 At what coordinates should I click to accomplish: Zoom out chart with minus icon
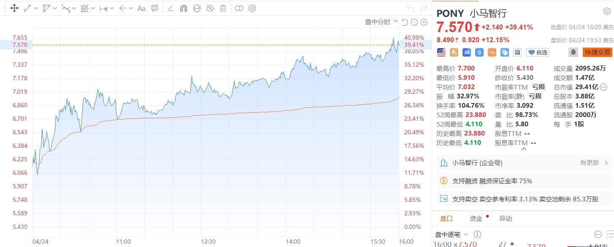pos(414,22)
